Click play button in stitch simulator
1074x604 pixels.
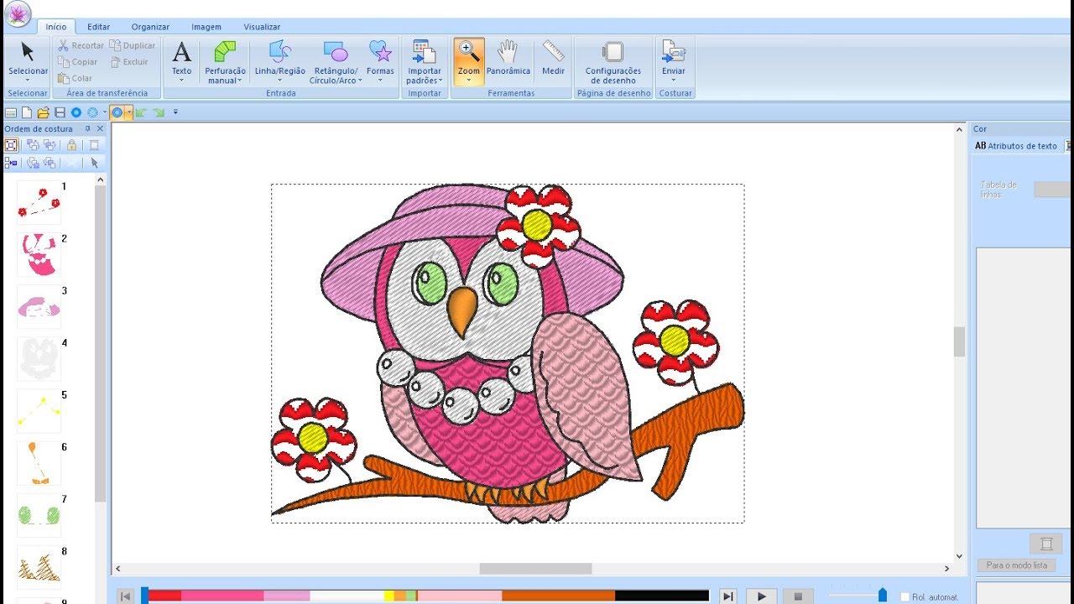[x=762, y=596]
